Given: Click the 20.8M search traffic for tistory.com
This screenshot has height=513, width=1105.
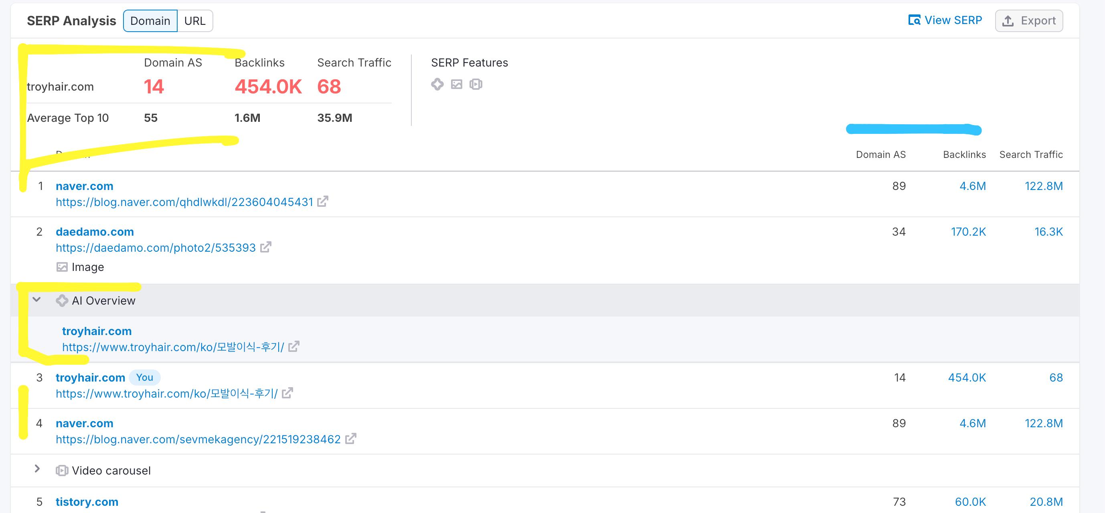Looking at the screenshot, I should (1046, 502).
